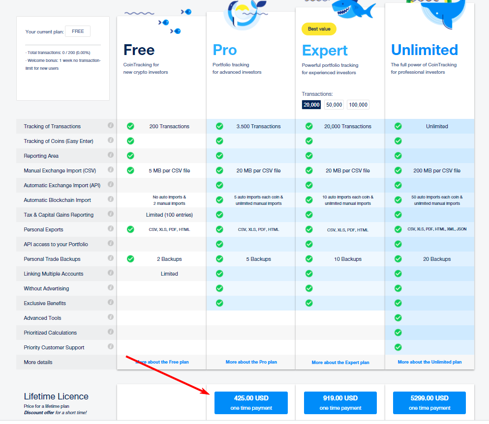Click the 'More details' row label
The image size is (489, 424).
38,362
